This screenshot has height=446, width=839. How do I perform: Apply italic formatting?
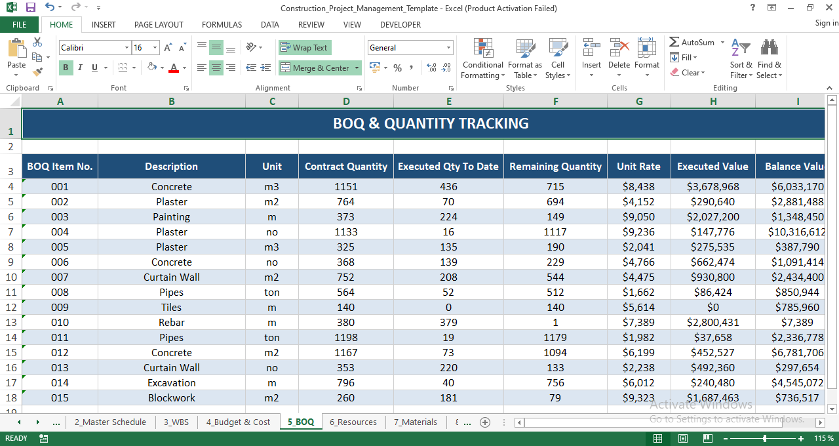[79, 68]
